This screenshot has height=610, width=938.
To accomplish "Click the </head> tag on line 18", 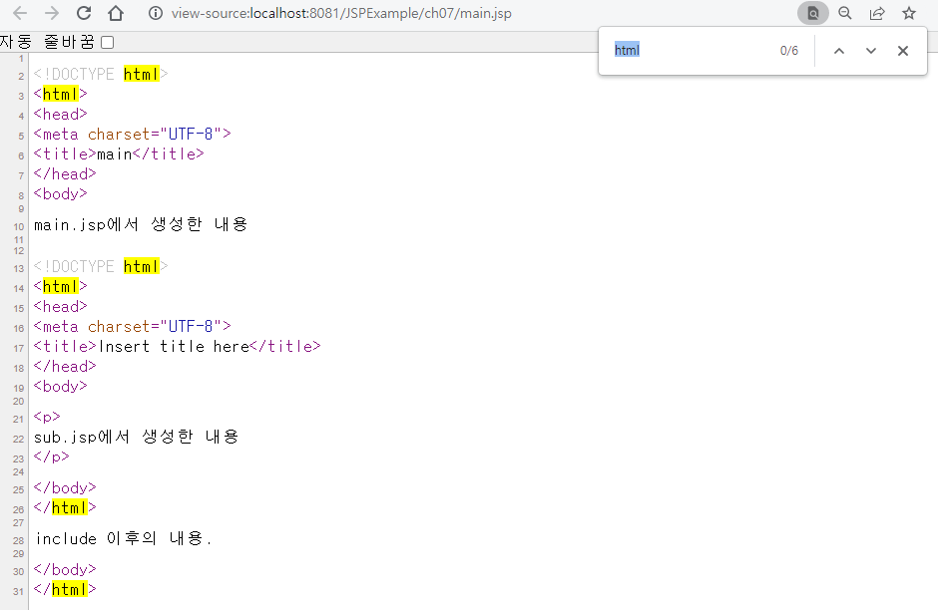I will click(65, 366).
